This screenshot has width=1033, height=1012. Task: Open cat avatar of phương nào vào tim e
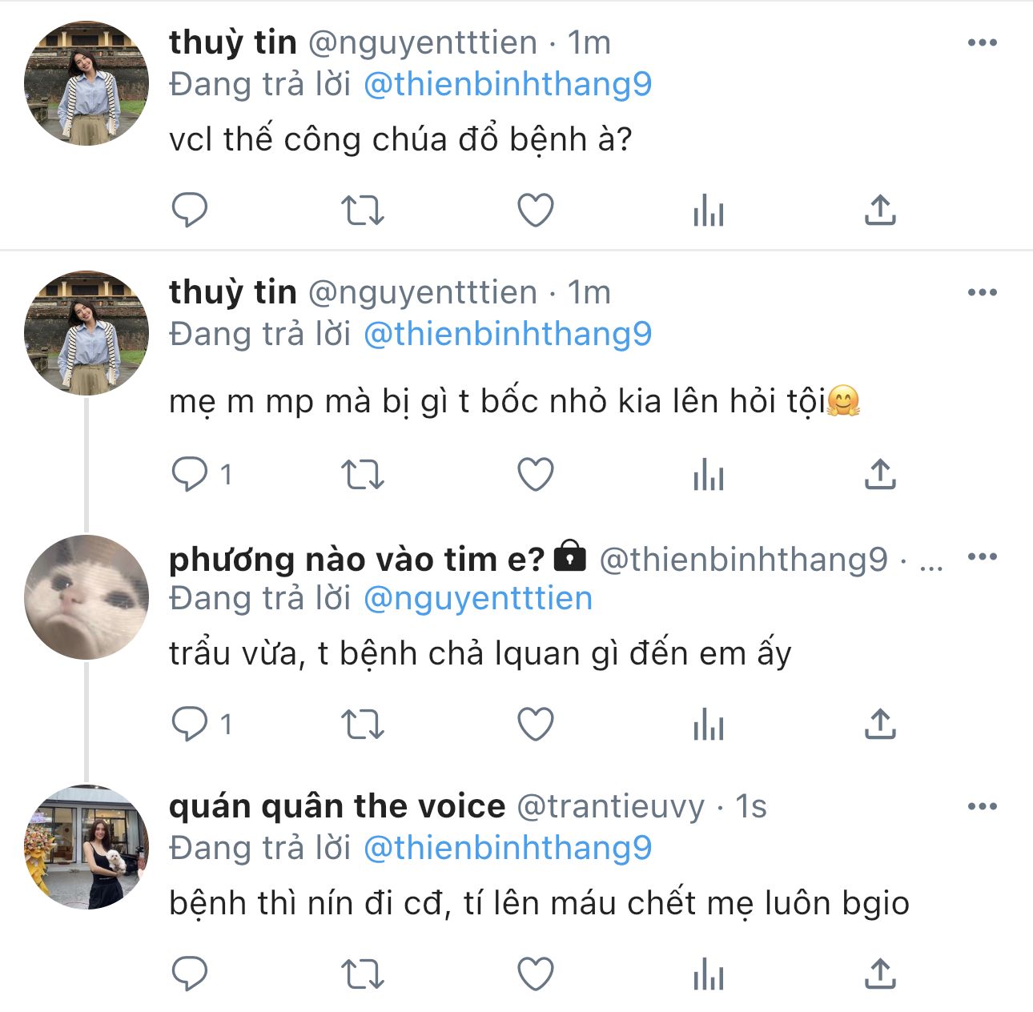point(86,597)
